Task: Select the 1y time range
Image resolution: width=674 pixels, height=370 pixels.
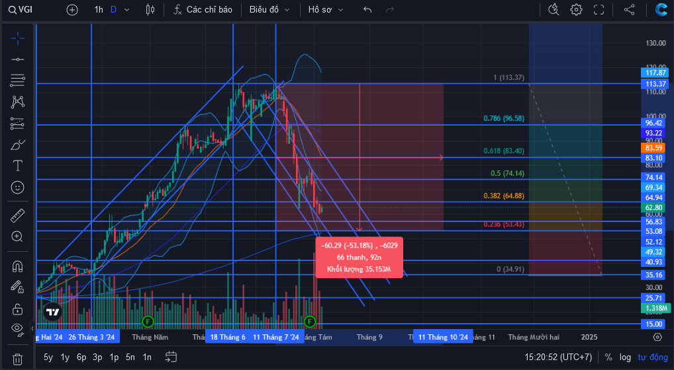Action: tap(65, 357)
